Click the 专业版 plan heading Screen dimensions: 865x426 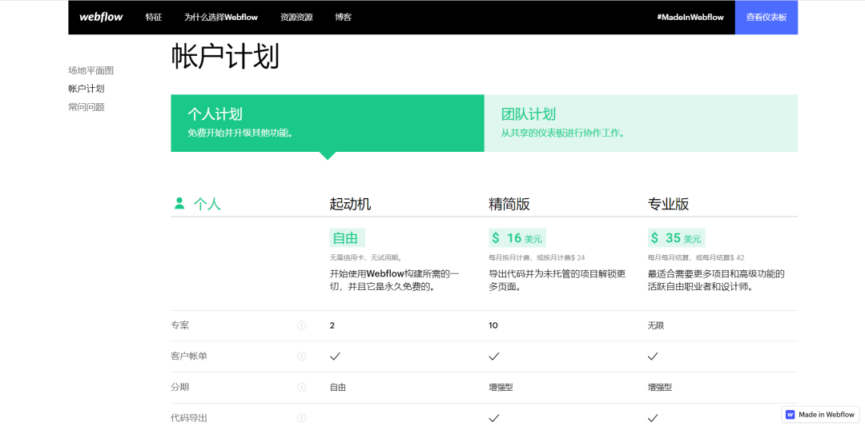click(x=668, y=204)
